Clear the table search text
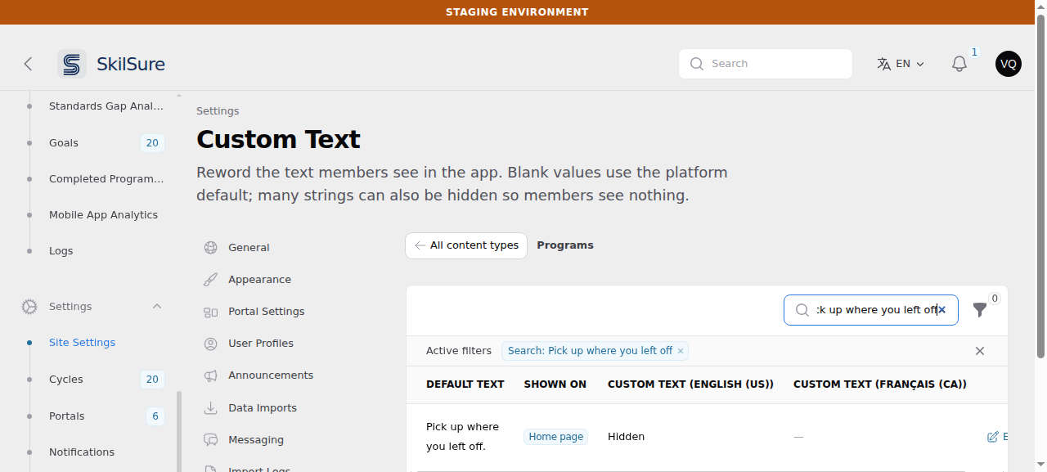Viewport: 1047px width, 472px height. point(941,310)
